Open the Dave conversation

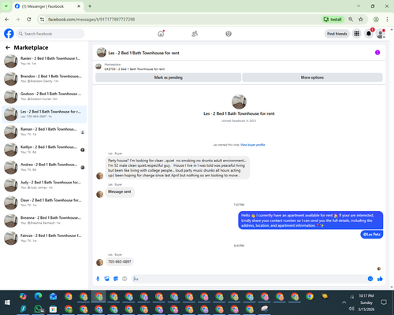coord(44,202)
